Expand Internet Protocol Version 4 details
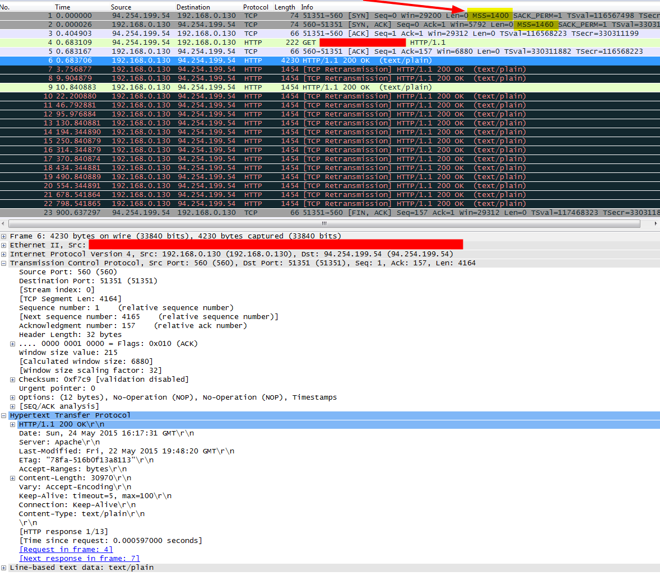 click(4, 254)
